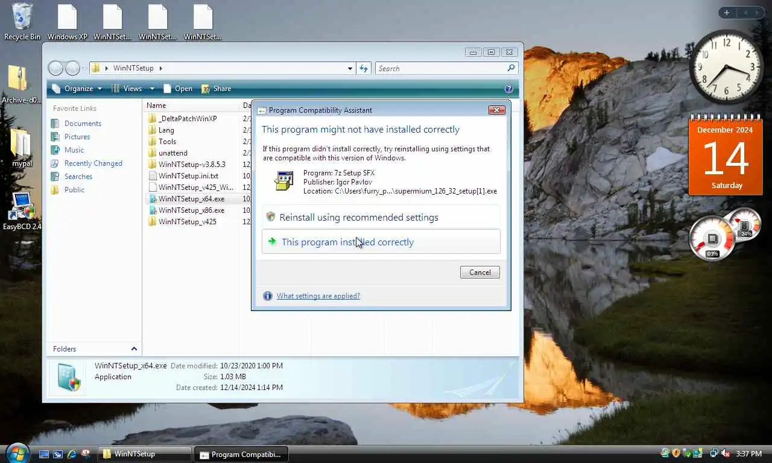Click Share on the Explorer toolbar
The height and width of the screenshot is (463, 772).
coord(216,89)
